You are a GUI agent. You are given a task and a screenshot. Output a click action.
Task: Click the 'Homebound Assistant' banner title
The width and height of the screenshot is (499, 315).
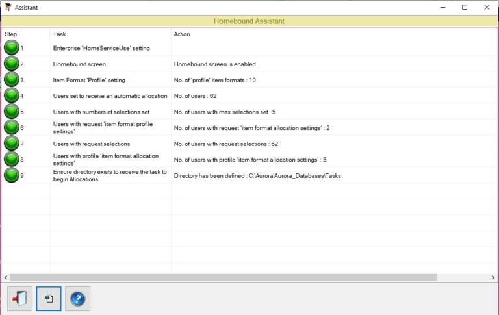pyautogui.click(x=249, y=21)
